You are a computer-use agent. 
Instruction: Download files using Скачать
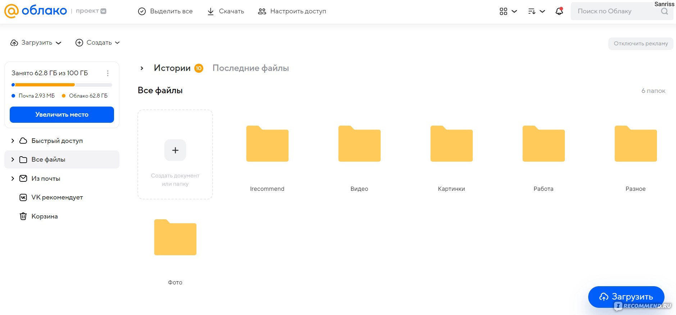[226, 11]
